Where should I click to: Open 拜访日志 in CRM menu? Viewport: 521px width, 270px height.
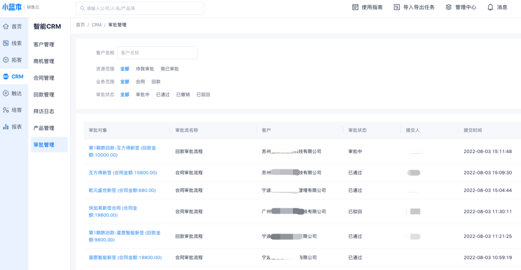point(44,111)
